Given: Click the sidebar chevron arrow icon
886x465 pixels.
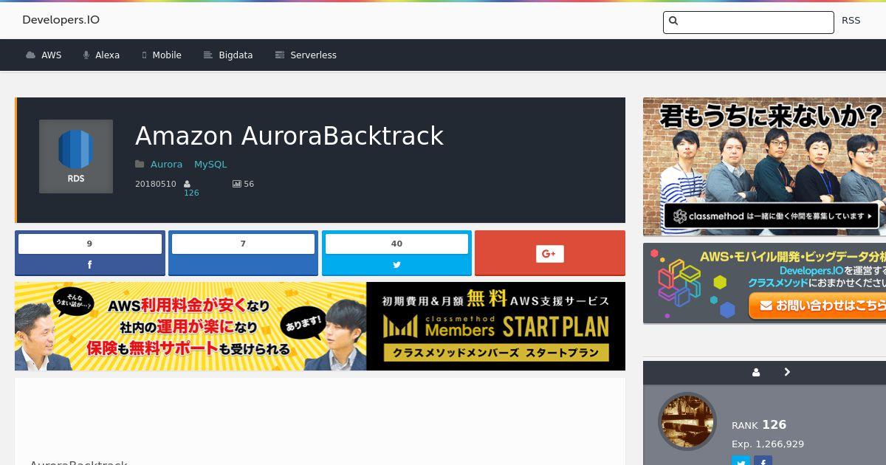Looking at the screenshot, I should [x=787, y=372].
